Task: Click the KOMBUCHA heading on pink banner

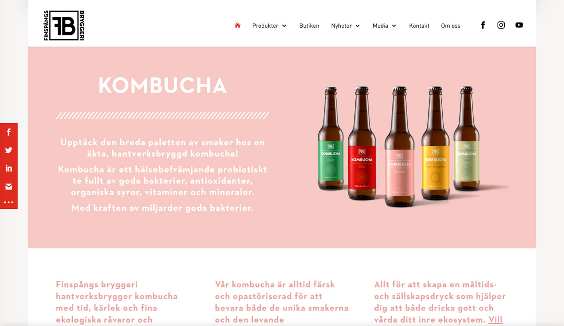Action: coord(163,86)
